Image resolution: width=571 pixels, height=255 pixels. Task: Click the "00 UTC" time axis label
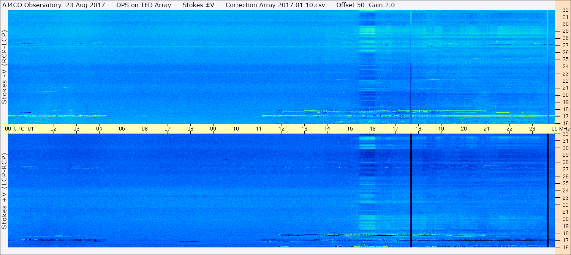tap(15, 129)
